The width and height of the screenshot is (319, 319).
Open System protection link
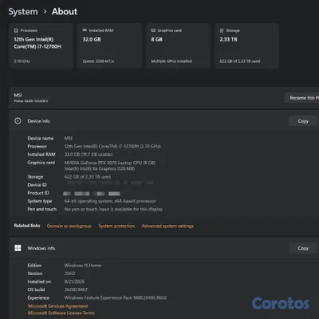116,226
